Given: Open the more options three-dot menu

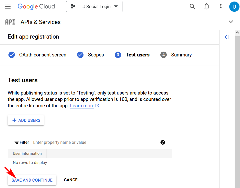Looking at the screenshot, I should pos(221,6).
